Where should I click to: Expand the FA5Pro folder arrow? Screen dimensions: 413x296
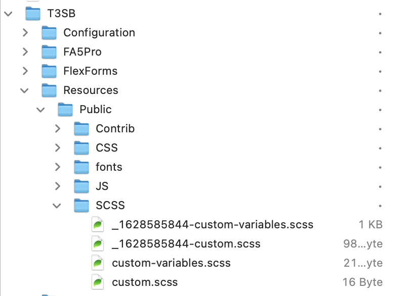pyautogui.click(x=25, y=52)
